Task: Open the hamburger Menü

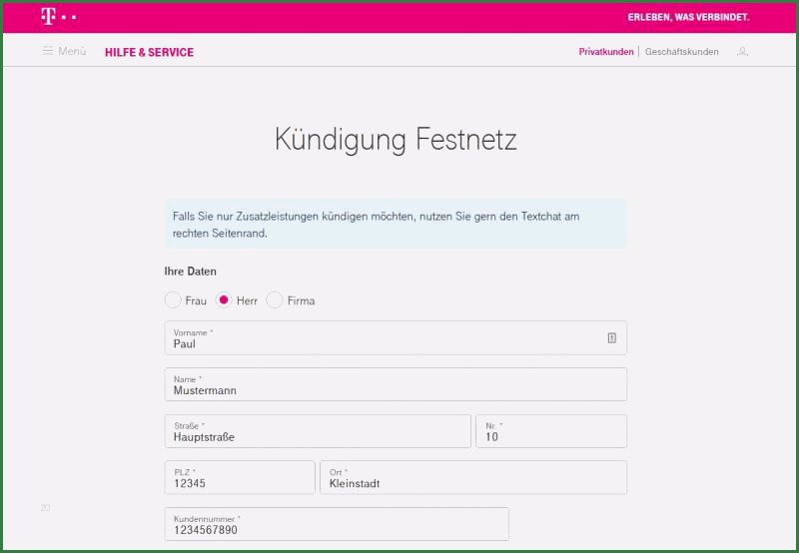Action: [64, 51]
